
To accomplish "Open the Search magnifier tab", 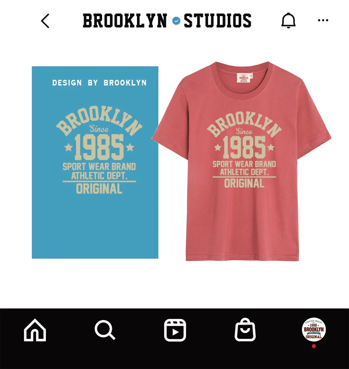I will 105,330.
